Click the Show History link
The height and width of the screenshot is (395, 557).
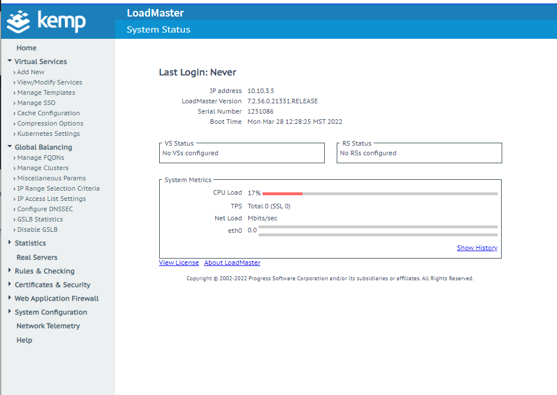[477, 248]
